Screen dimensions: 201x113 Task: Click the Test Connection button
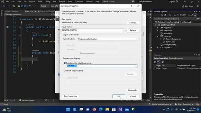(70, 96)
